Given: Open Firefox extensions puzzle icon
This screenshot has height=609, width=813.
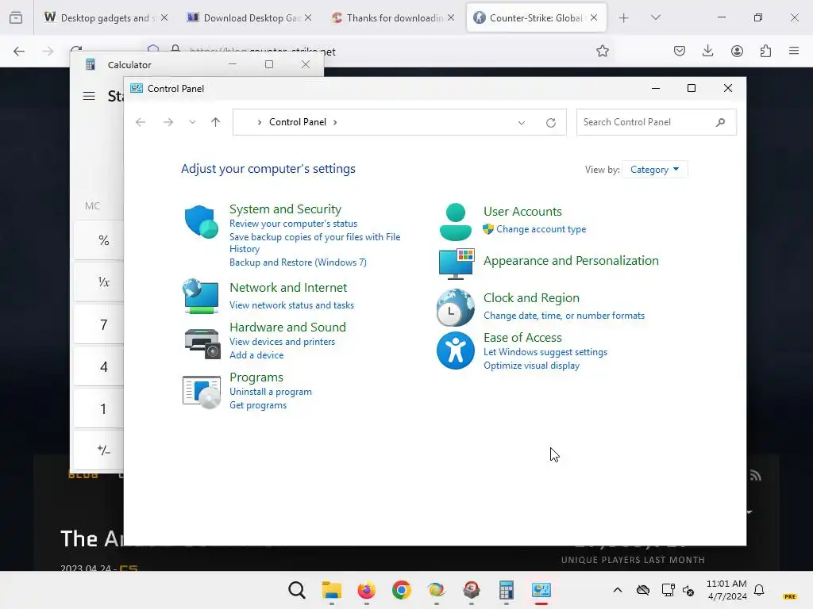Looking at the screenshot, I should click(765, 51).
